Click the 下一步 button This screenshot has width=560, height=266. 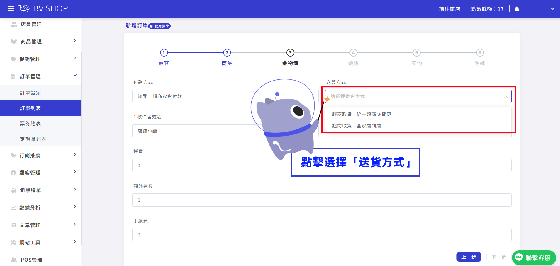(499, 257)
